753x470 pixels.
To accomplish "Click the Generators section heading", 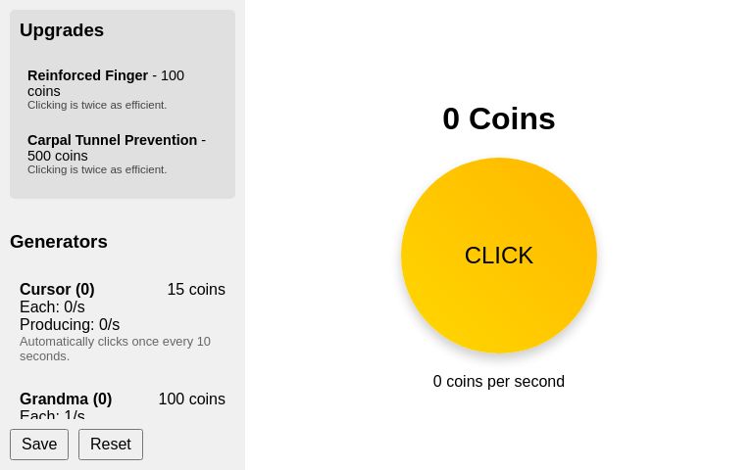I will click(x=59, y=242).
